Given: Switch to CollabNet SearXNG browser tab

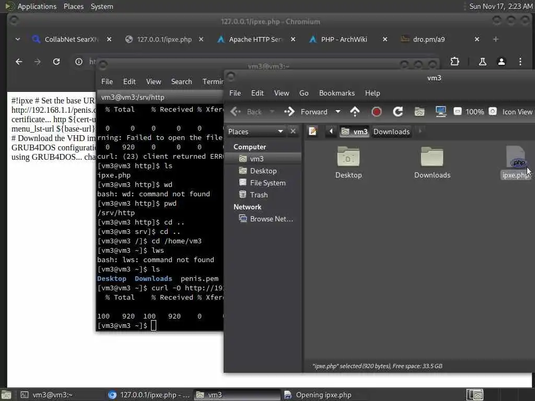Looking at the screenshot, I should (72, 40).
